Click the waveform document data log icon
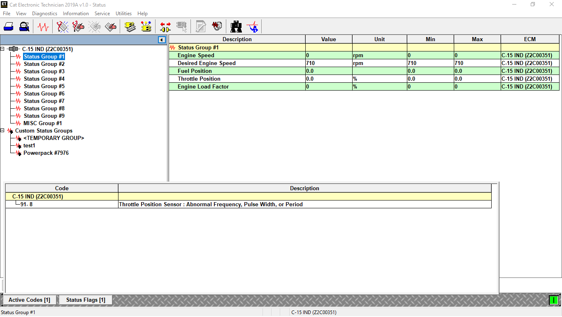 click(x=217, y=27)
